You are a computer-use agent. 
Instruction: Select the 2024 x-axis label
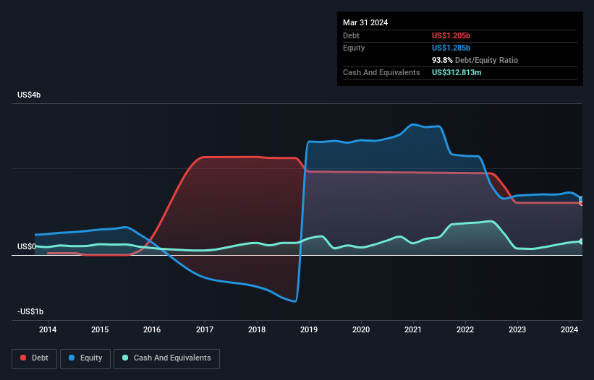pos(569,329)
